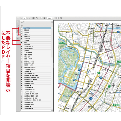The width and height of the screenshot is (121, 121).
Task: Select the 境界：市区町村 layer name
Action: click(x=28, y=55)
